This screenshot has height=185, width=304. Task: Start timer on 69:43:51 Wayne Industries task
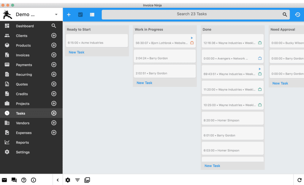259,69
